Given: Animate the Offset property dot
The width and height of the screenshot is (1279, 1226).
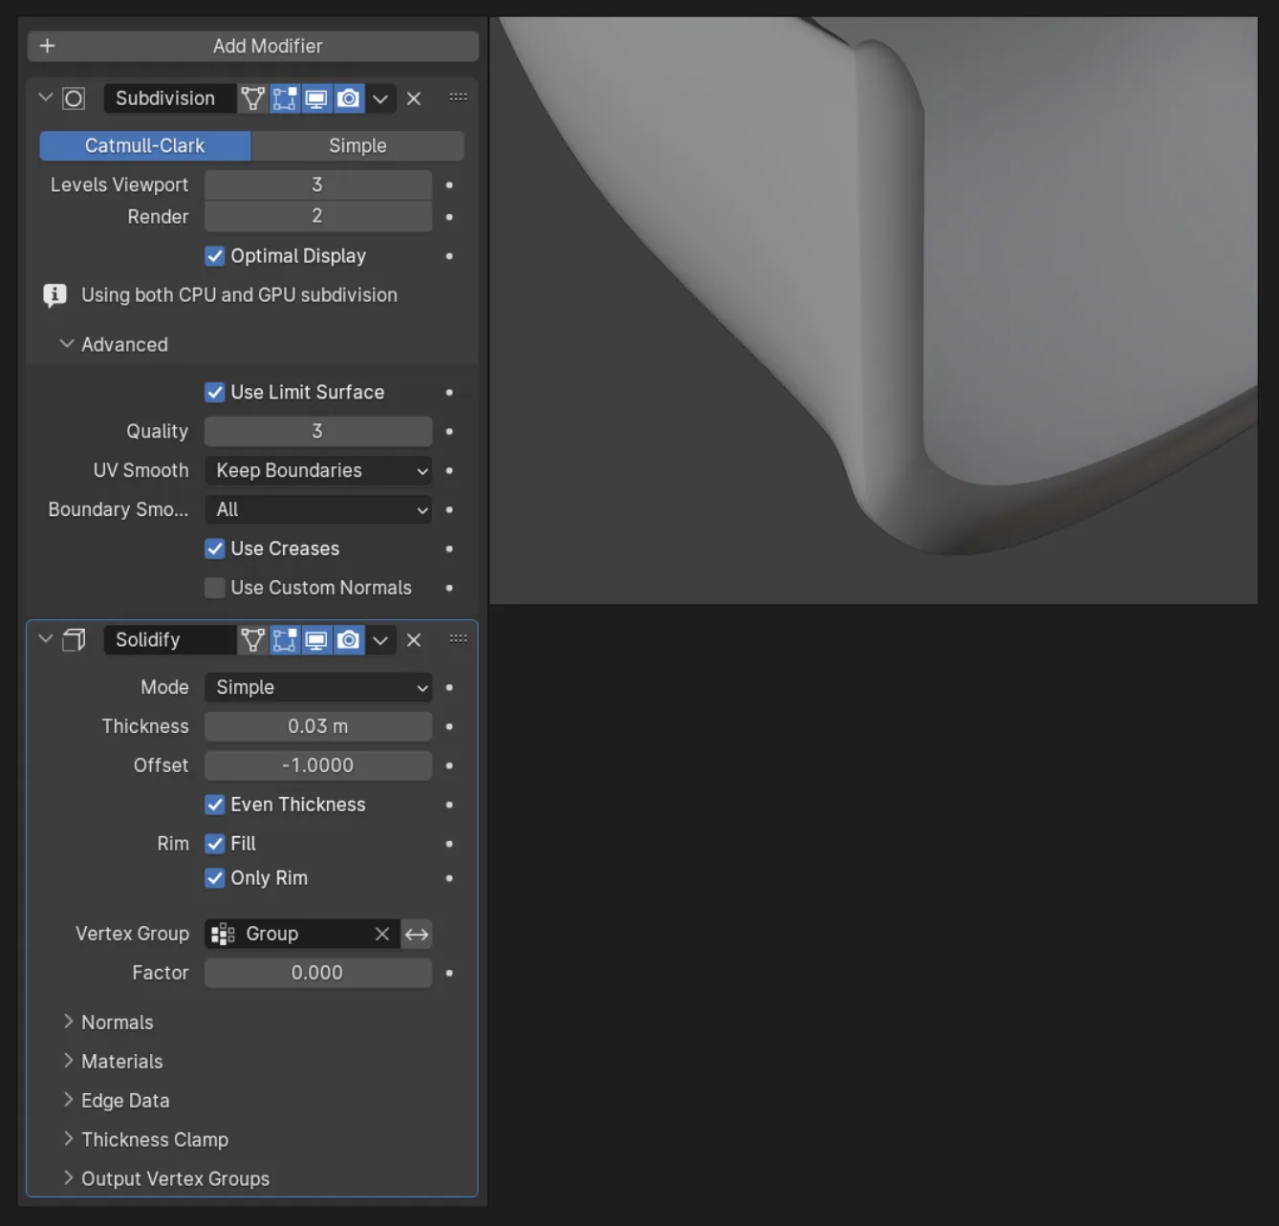Looking at the screenshot, I should point(449,766).
